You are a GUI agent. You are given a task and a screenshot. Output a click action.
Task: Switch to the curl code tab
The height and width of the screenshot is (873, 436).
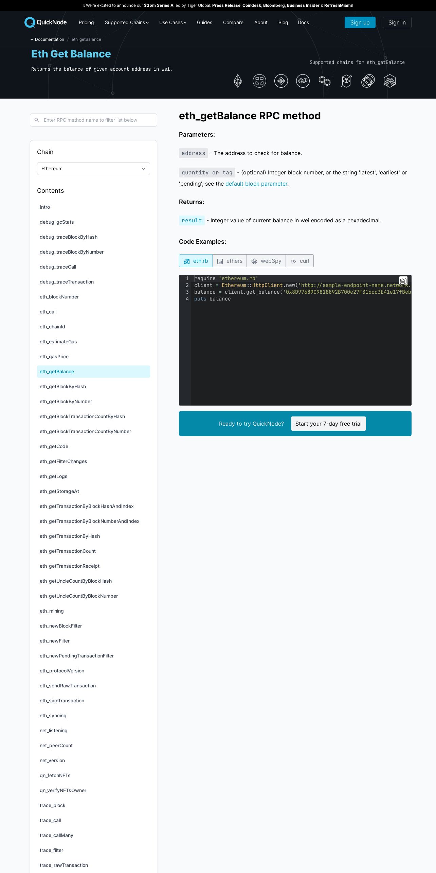click(300, 261)
